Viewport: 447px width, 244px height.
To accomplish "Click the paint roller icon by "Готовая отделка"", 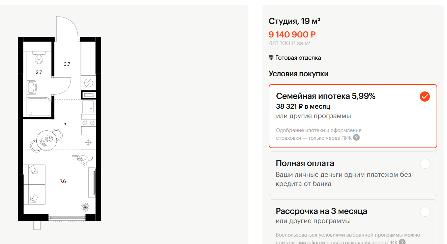I will pos(271,58).
